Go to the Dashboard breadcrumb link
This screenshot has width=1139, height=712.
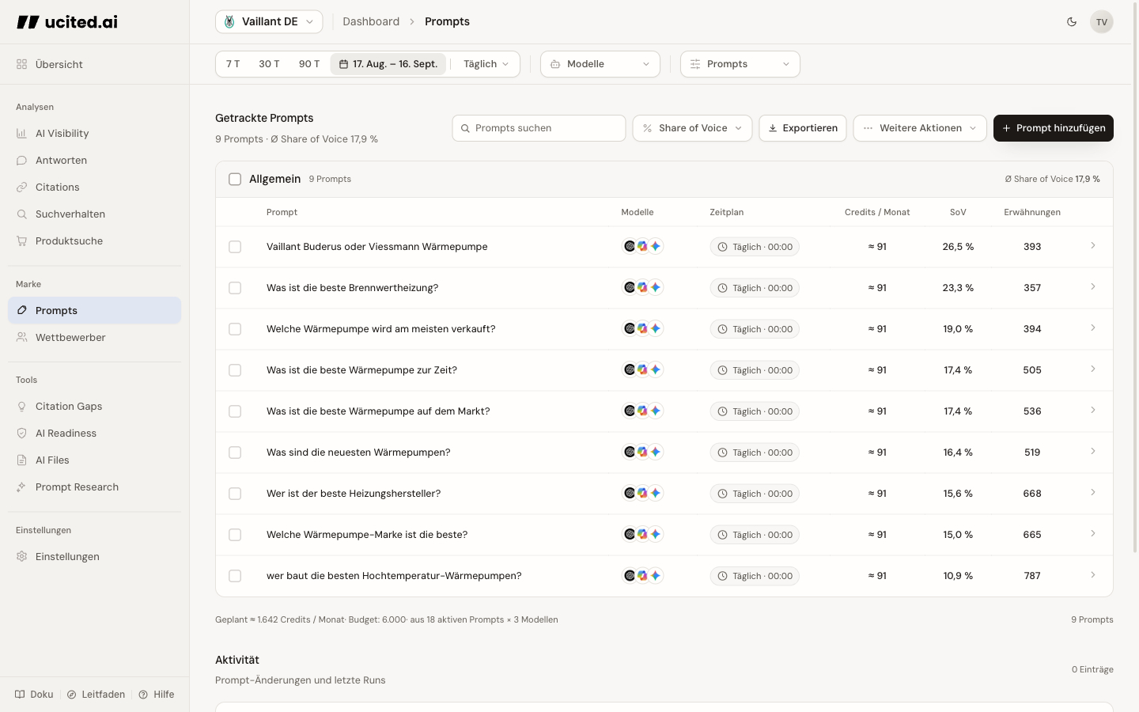click(371, 22)
